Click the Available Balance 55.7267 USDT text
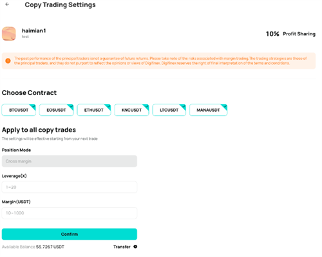Viewport: 322px width, 257px height. click(33, 247)
